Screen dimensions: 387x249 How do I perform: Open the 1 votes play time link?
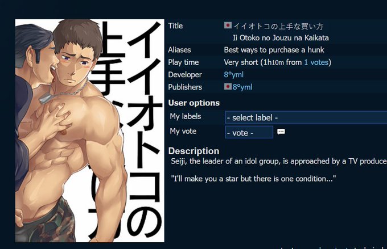pos(316,62)
